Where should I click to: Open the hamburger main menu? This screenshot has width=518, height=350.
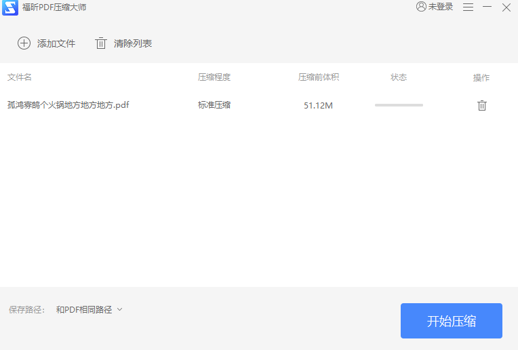point(468,7)
